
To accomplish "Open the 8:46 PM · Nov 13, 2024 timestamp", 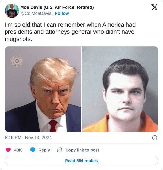I will (28, 138).
